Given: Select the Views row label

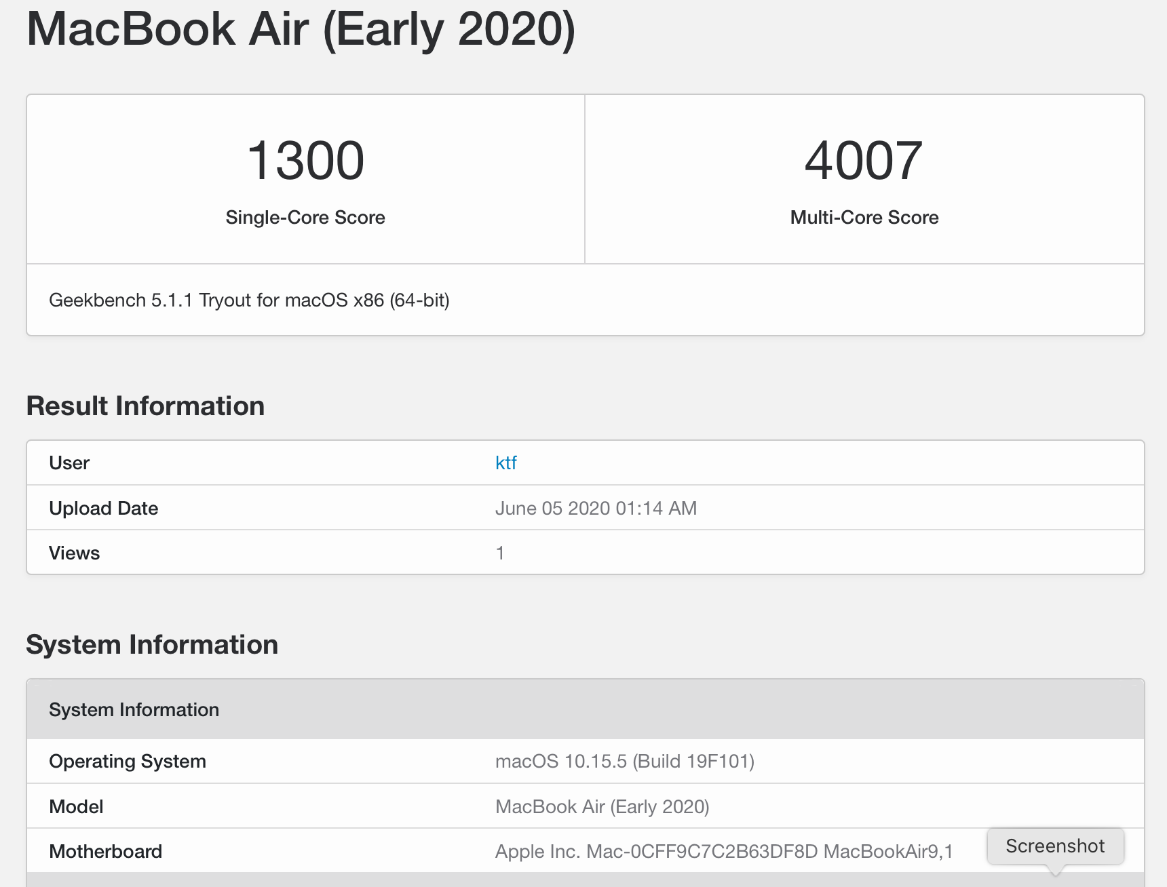Looking at the screenshot, I should [x=74, y=553].
